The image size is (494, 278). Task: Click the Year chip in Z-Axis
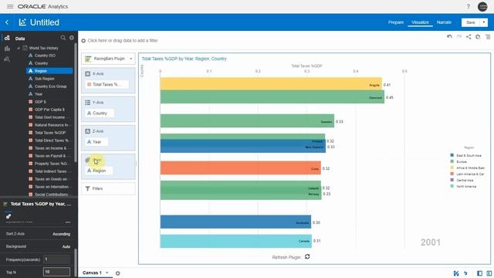[x=96, y=142]
